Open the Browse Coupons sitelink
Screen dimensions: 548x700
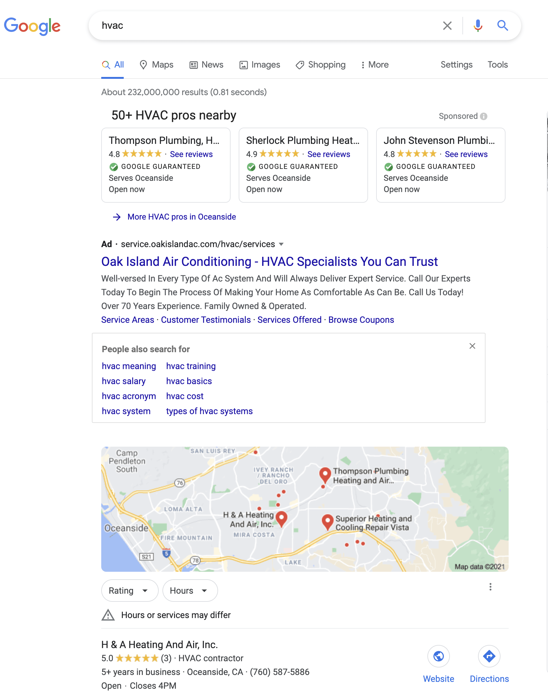pyautogui.click(x=361, y=320)
